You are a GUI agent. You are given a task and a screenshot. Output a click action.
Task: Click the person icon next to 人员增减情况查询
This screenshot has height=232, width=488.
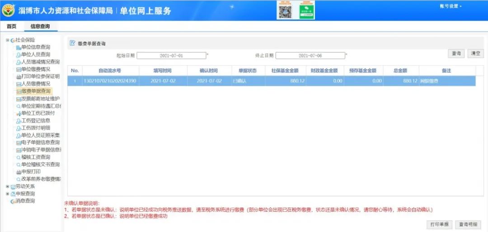coord(19,62)
